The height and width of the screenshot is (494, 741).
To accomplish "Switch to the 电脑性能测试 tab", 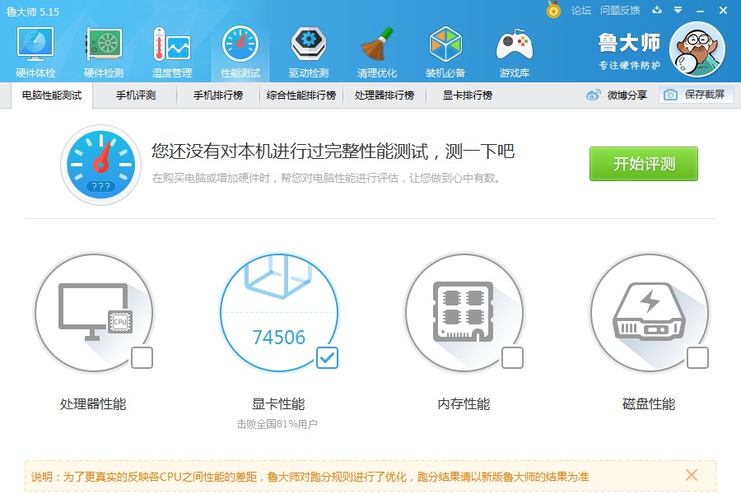I will [52, 95].
